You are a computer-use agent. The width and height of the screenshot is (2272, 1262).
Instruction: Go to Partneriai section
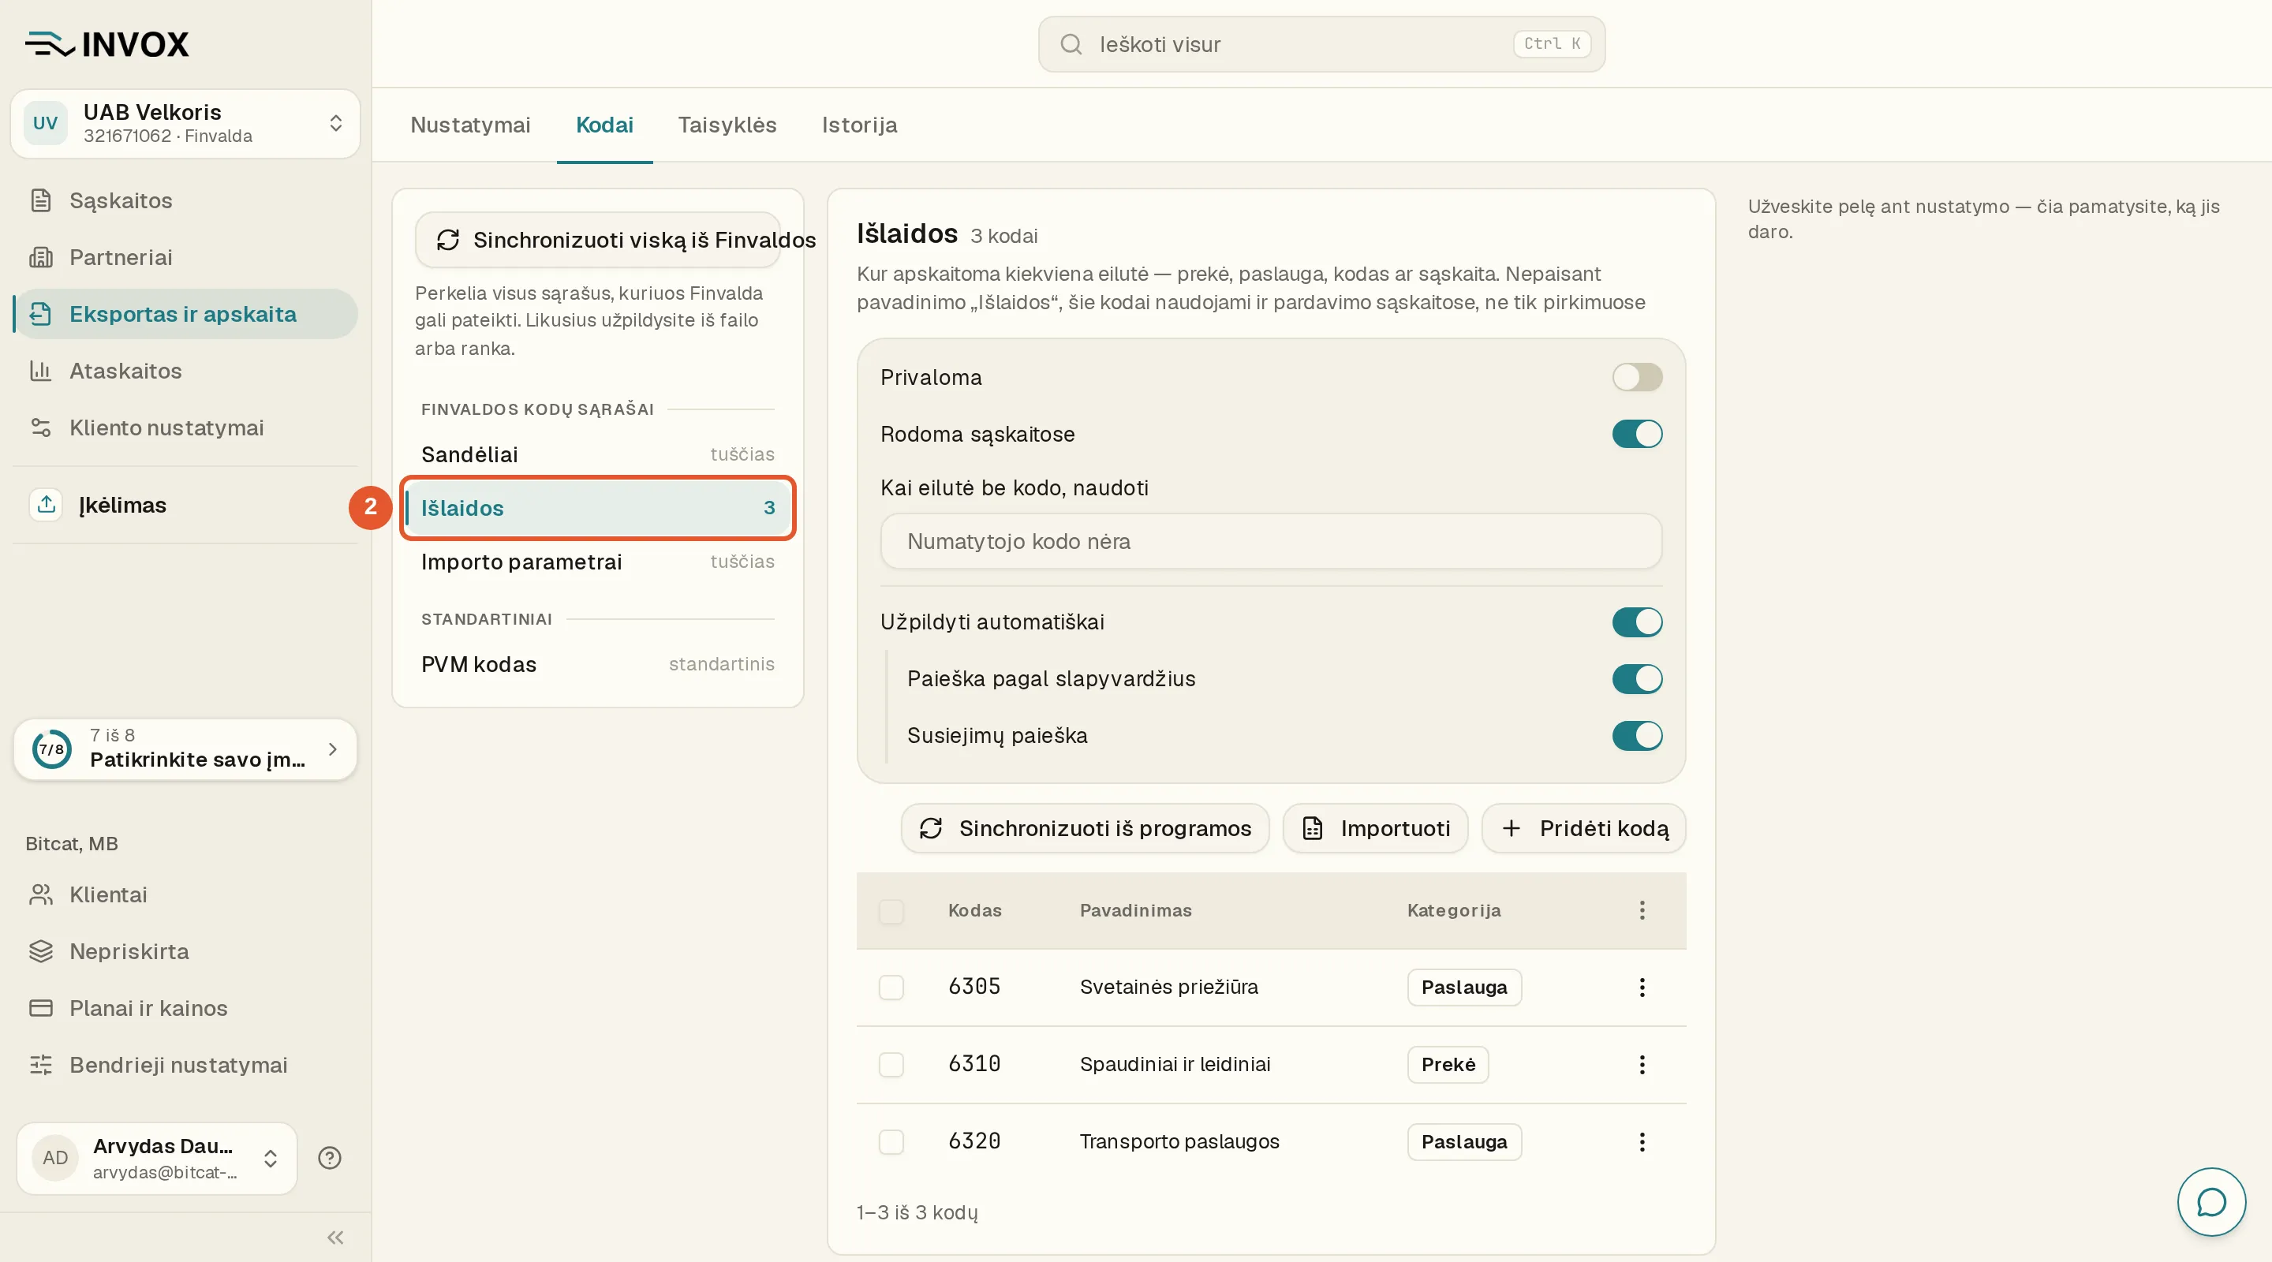(185, 256)
